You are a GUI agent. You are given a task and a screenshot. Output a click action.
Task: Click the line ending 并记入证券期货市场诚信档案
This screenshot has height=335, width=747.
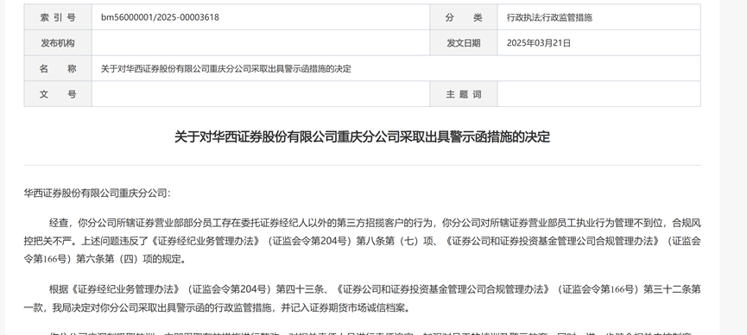(218, 308)
